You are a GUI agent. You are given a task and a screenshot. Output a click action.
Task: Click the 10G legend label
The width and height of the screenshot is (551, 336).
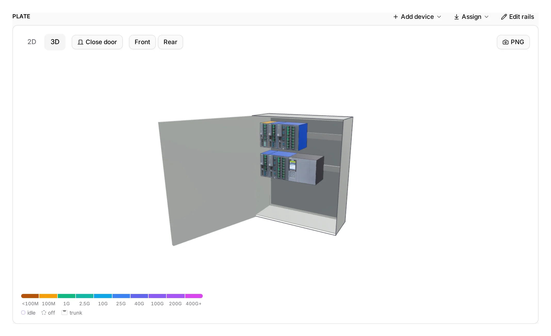(x=103, y=304)
